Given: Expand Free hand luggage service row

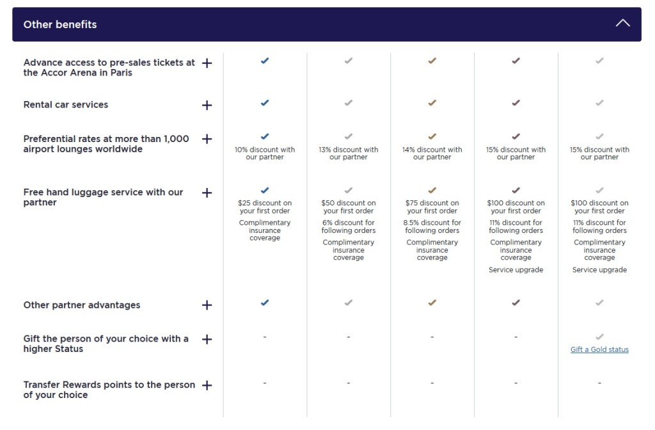Looking at the screenshot, I should click(x=207, y=193).
